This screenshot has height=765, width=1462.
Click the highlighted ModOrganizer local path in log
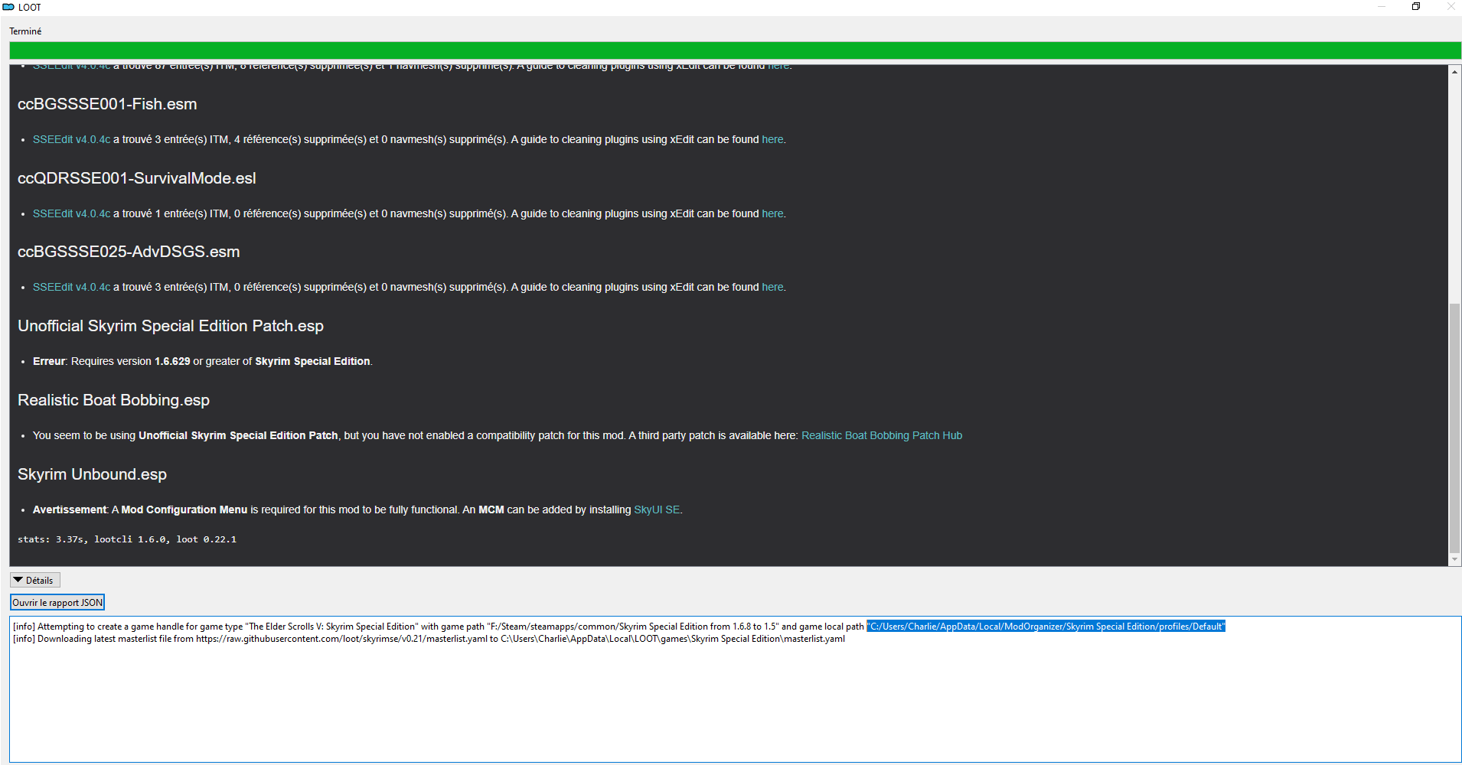pyautogui.click(x=1046, y=627)
